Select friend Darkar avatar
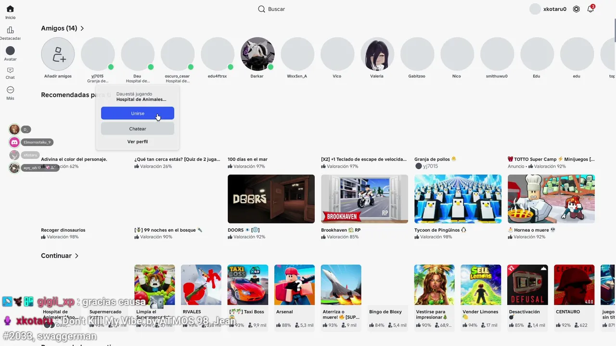Image resolution: width=616 pixels, height=346 pixels. click(x=257, y=54)
